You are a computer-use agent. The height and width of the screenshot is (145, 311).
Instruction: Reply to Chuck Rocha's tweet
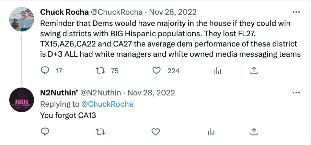(x=45, y=70)
